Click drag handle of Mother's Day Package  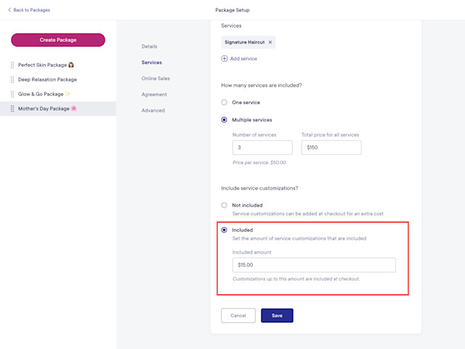[x=12, y=108]
